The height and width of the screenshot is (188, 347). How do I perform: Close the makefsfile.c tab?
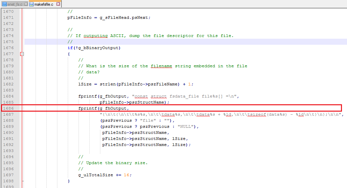tap(58, 4)
